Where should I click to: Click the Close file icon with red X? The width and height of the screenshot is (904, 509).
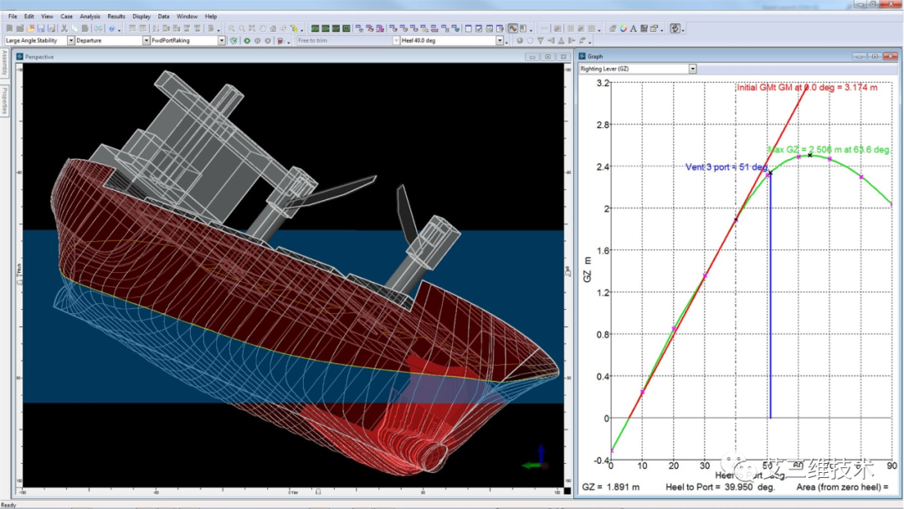[x=31, y=28]
